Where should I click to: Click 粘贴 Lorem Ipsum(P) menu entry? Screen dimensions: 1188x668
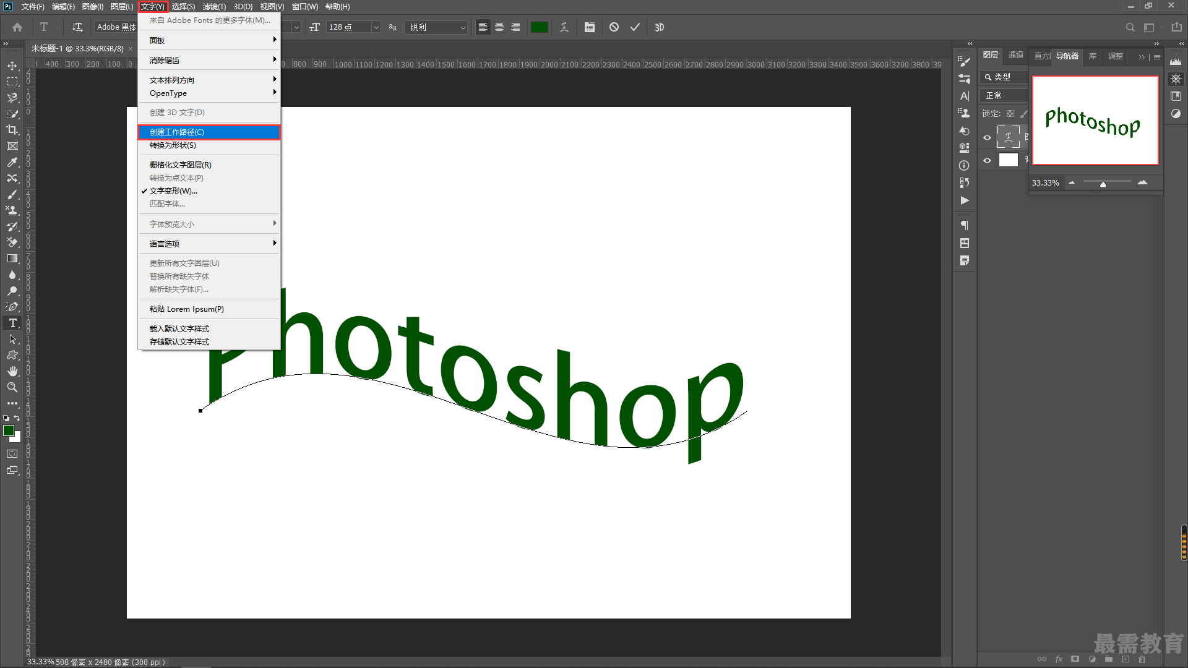click(x=209, y=309)
